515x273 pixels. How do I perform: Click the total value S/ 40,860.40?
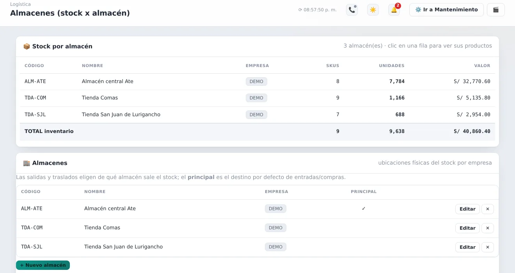tap(472, 131)
